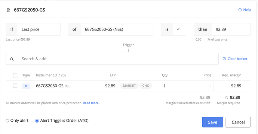Click the magnifier search icon
The width and height of the screenshot is (258, 134).
pyautogui.click(x=12, y=59)
